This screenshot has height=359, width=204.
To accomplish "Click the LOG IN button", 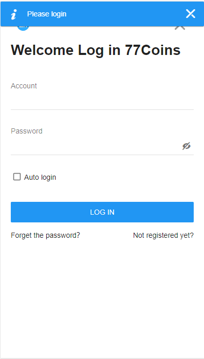I will [102, 212].
